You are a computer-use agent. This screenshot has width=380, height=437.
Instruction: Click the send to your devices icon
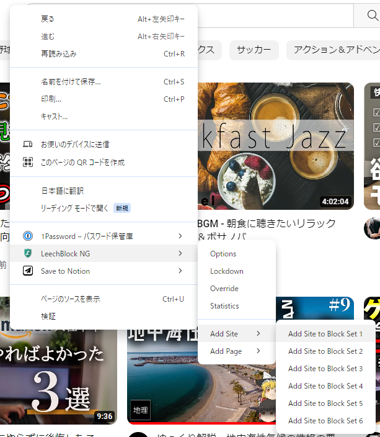(x=28, y=145)
